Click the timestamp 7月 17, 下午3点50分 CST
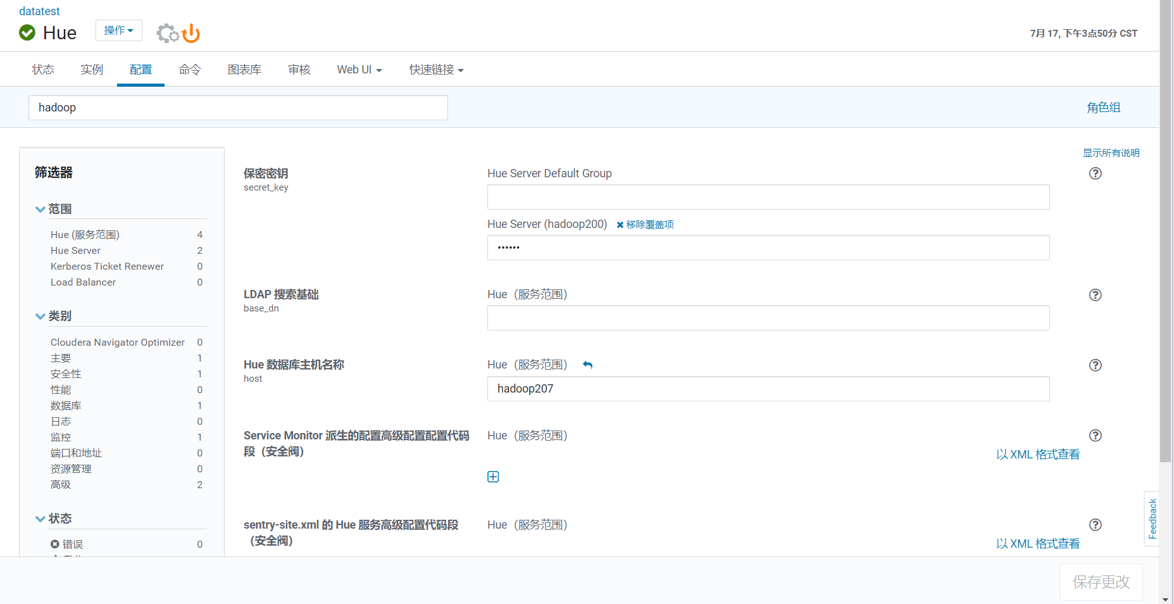Screen dimensions: 1174x604 coord(1083,34)
